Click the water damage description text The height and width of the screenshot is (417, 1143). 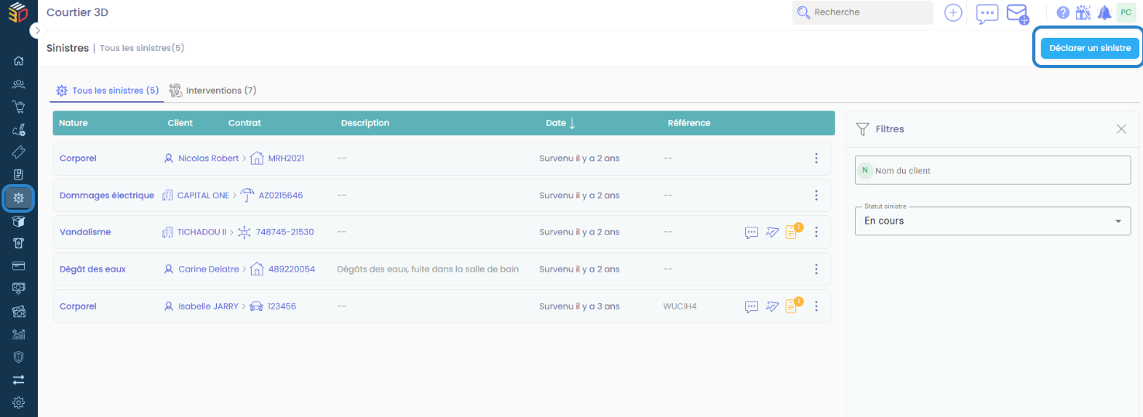pos(428,269)
